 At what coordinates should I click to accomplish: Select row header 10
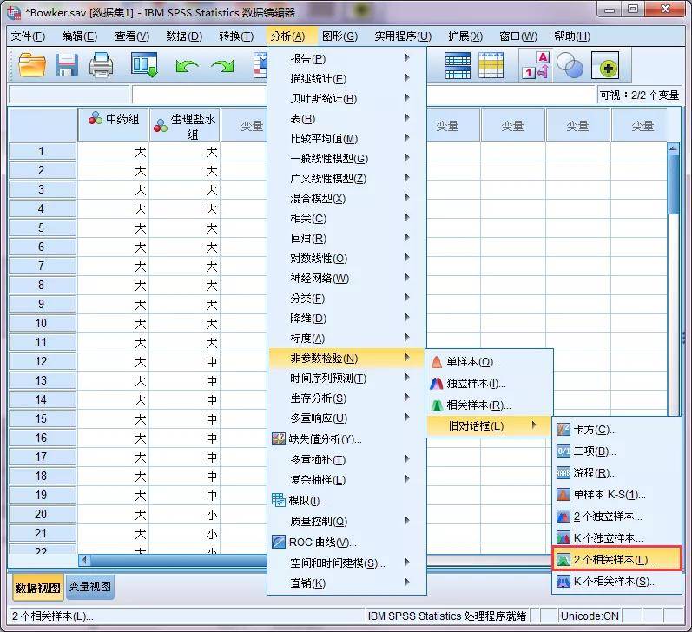(43, 324)
